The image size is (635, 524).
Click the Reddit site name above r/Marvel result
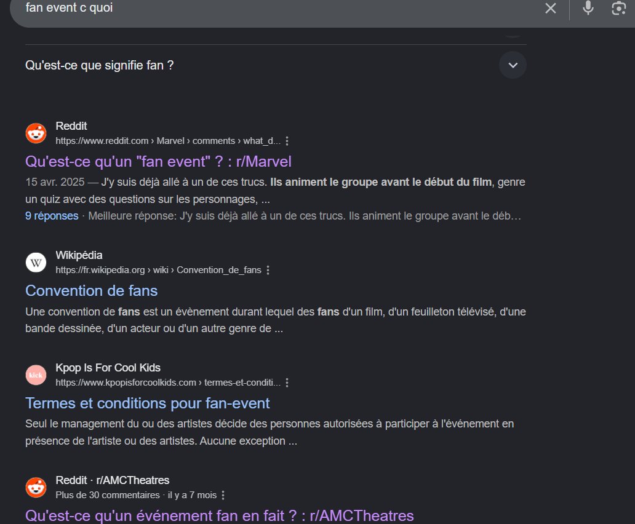tap(71, 126)
